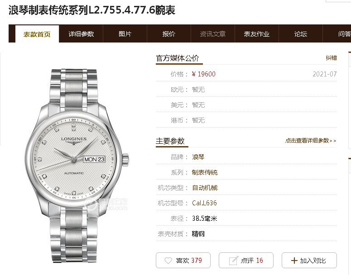Select the 资讯文章 tab
Viewport: 351px width, 275px height.
(x=213, y=34)
